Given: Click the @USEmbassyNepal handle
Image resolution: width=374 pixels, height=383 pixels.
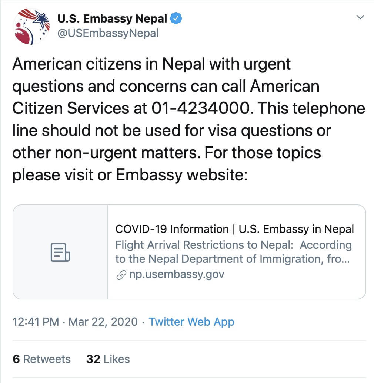Looking at the screenshot, I should [108, 33].
